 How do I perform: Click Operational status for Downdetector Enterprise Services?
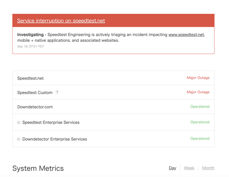pyautogui.click(x=200, y=138)
